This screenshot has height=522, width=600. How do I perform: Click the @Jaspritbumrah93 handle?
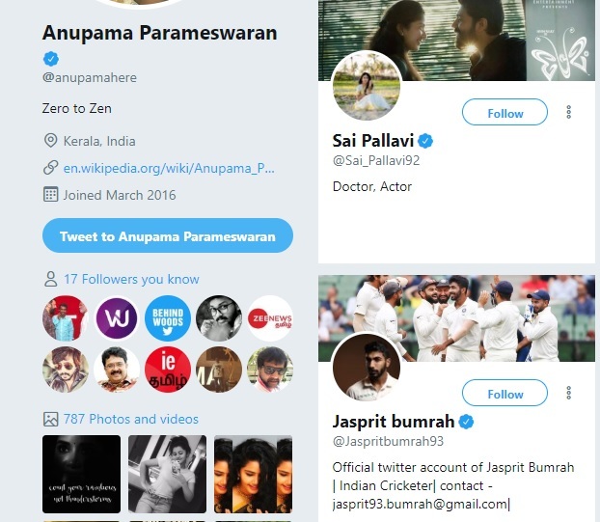tap(388, 441)
